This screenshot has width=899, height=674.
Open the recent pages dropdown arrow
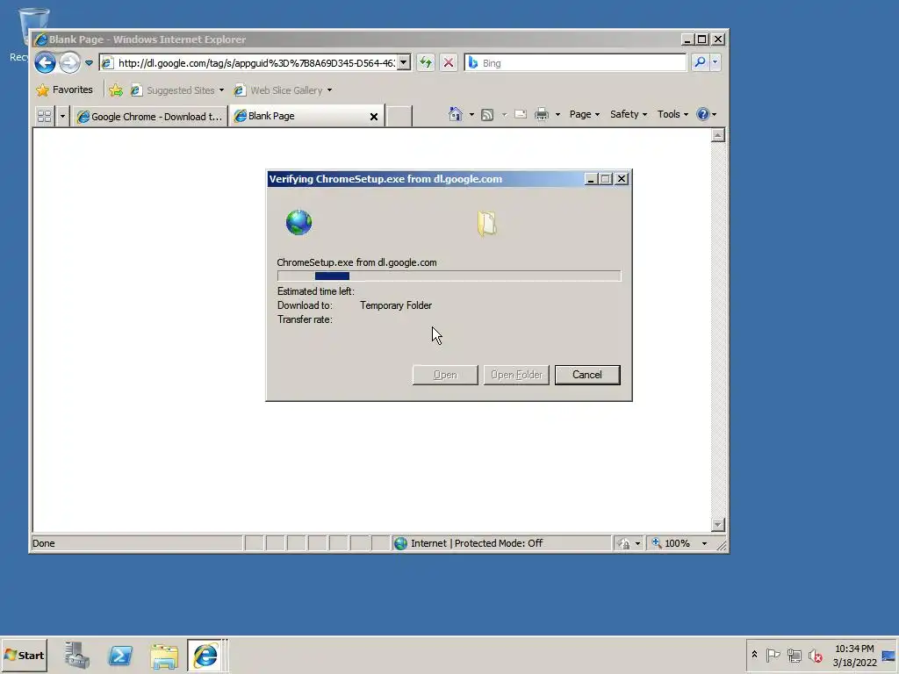(89, 63)
